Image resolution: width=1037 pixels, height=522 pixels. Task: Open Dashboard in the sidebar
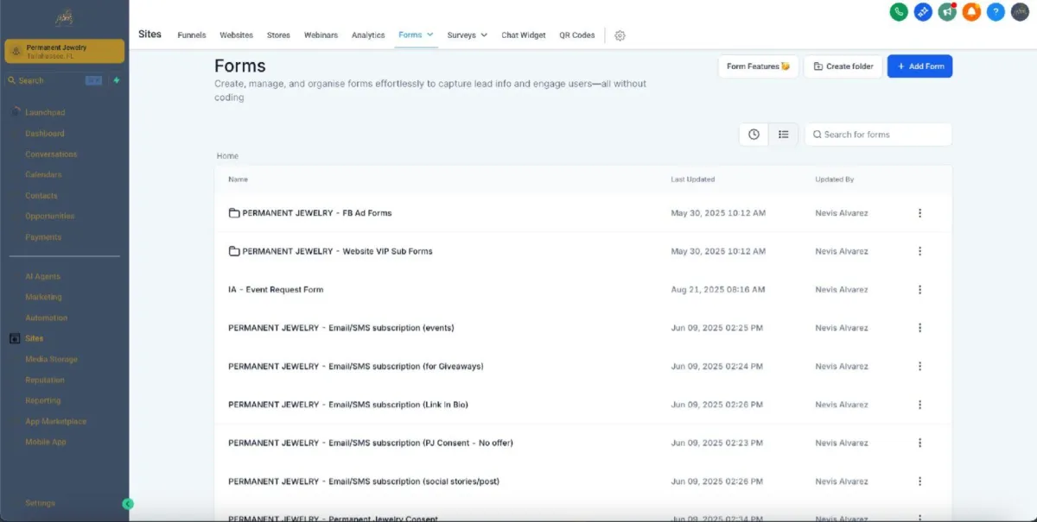pyautogui.click(x=45, y=134)
